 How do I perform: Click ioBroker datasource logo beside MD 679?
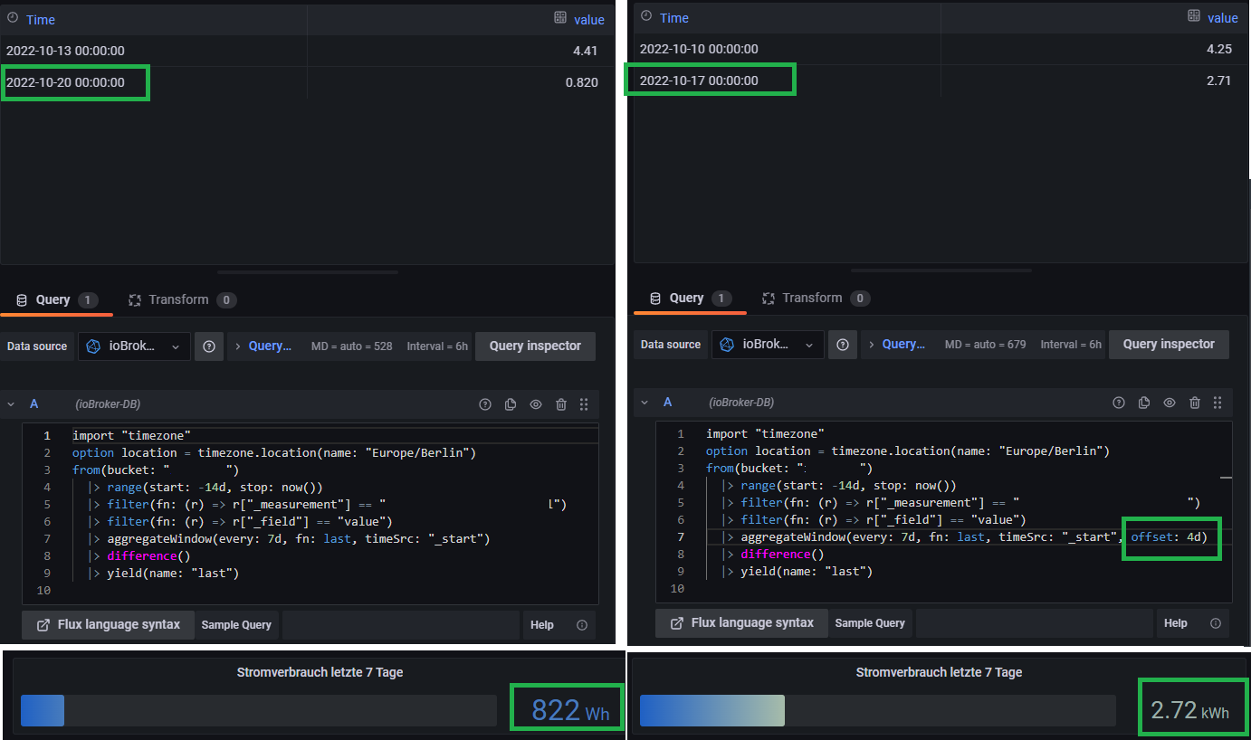pyautogui.click(x=726, y=345)
